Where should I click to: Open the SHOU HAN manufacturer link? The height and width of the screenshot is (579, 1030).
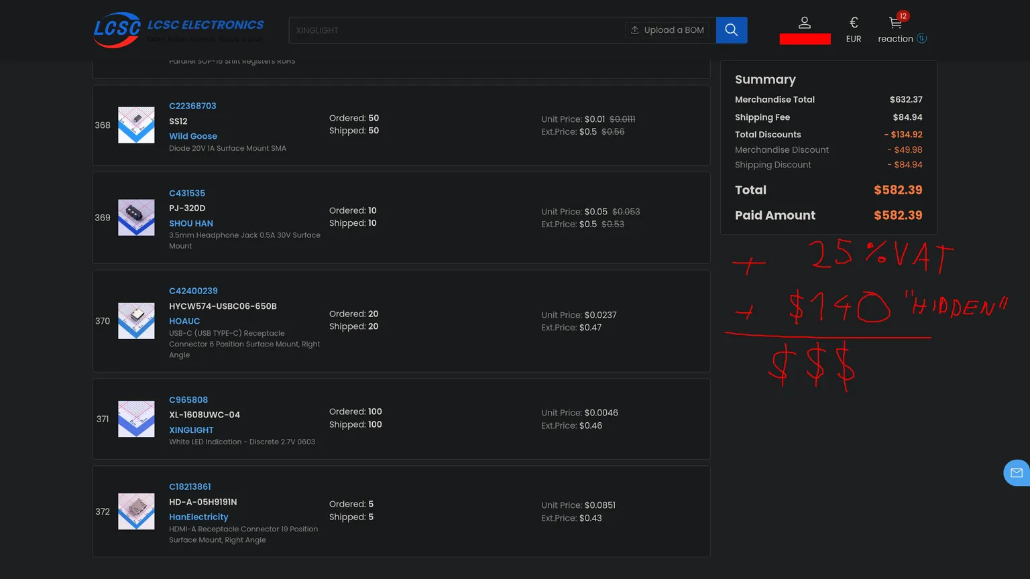191,224
